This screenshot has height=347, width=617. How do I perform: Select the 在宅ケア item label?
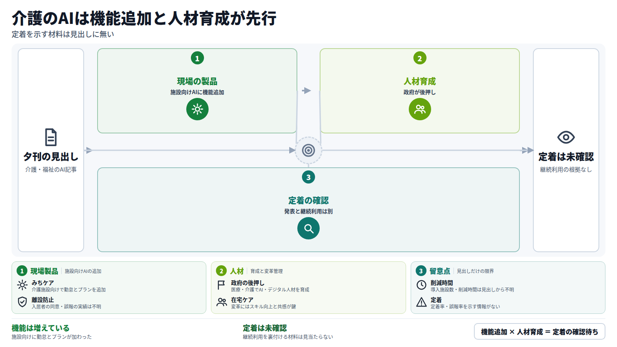click(x=242, y=300)
